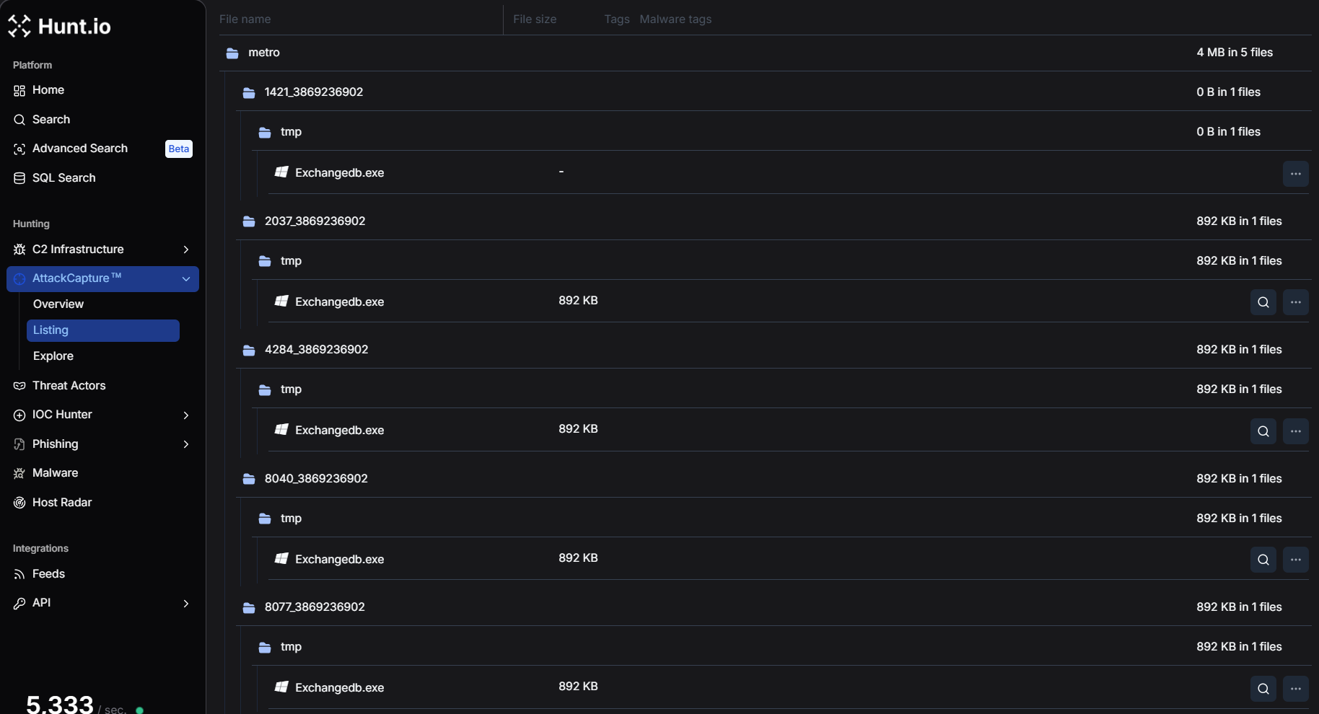Search Exchangedb.exe under 4284_3869236902
Viewport: 1319px width, 714px height.
1263,431
